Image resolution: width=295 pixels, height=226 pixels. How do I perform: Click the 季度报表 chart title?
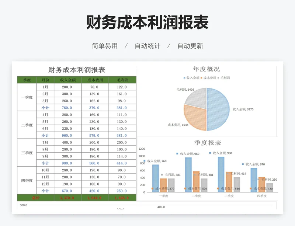pyautogui.click(x=208, y=143)
